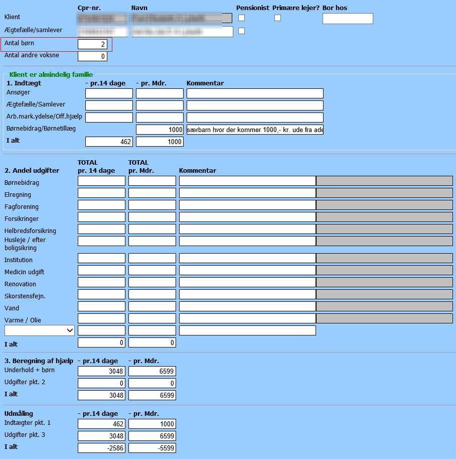Click Børnebidrag expense Kommentar field
The height and width of the screenshot is (459, 456).
[x=247, y=181]
